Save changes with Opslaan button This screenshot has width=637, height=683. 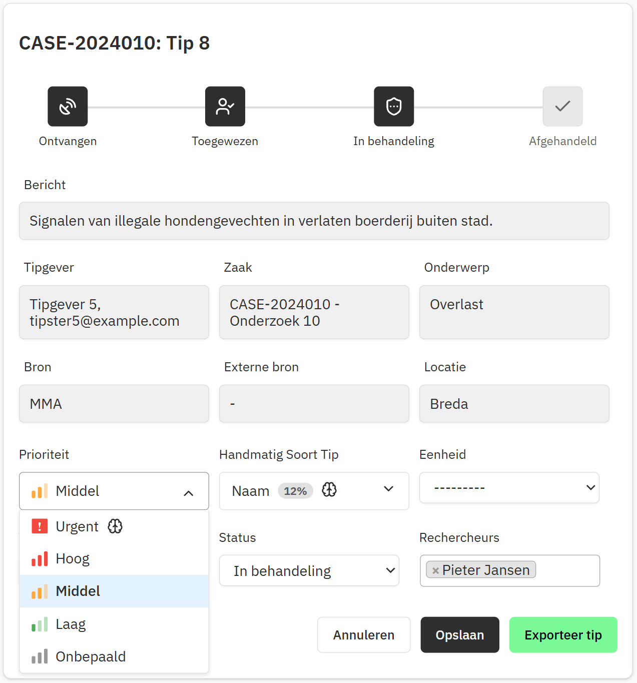click(459, 635)
